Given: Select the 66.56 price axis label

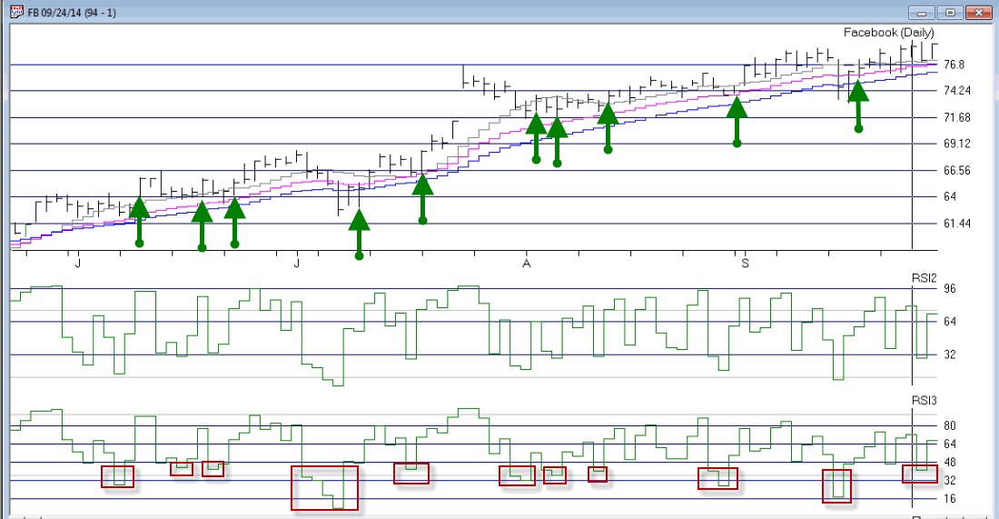Looking at the screenshot, I should click(957, 170).
